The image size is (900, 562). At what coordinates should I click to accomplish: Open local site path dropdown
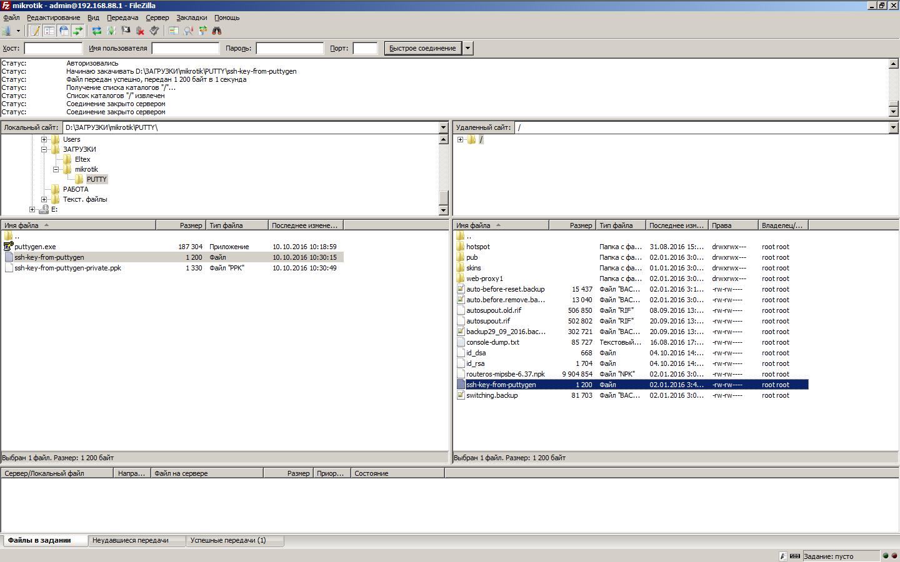[444, 127]
